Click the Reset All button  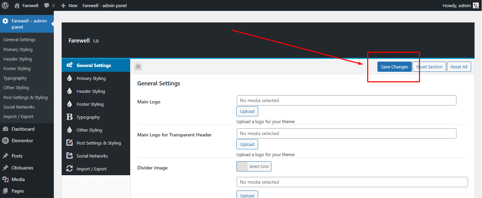458,67
